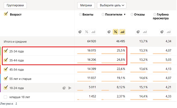Uncheck the 35-44 года checkbox
This screenshot has width=177, height=108.
coord(6,60)
